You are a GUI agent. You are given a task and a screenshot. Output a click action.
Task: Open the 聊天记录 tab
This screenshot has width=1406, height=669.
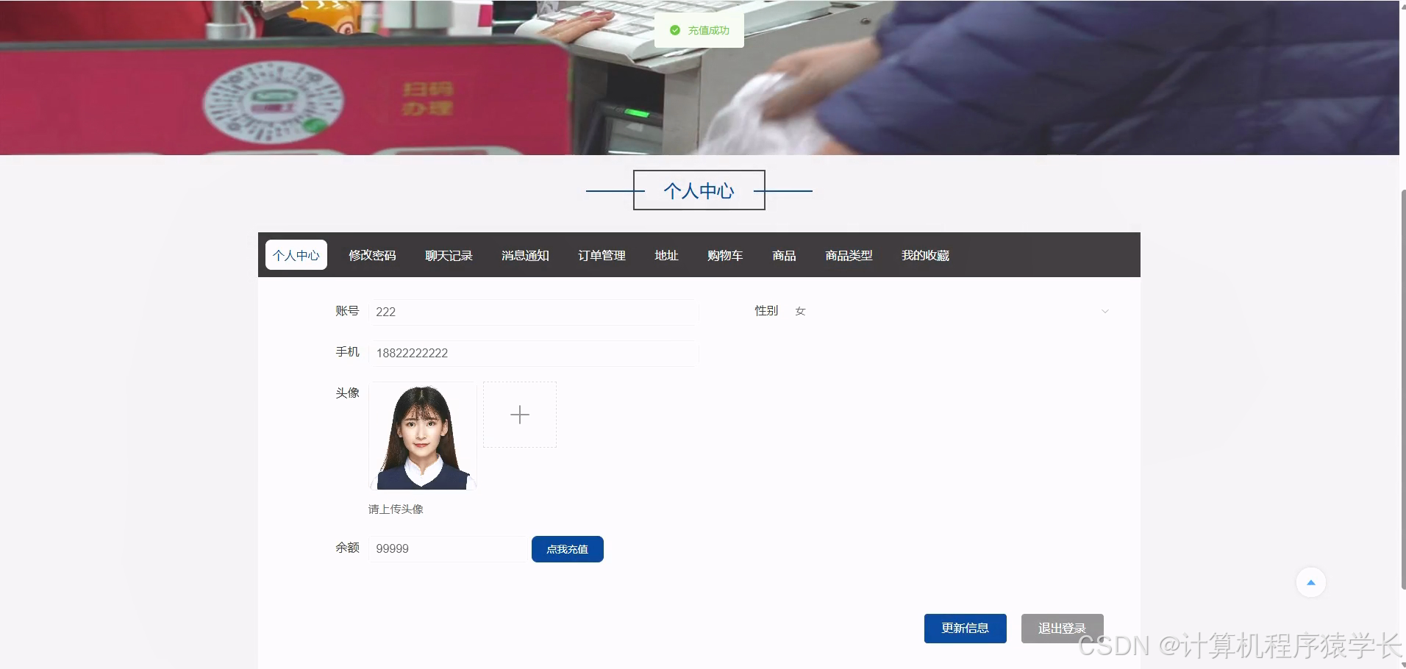[x=449, y=255]
